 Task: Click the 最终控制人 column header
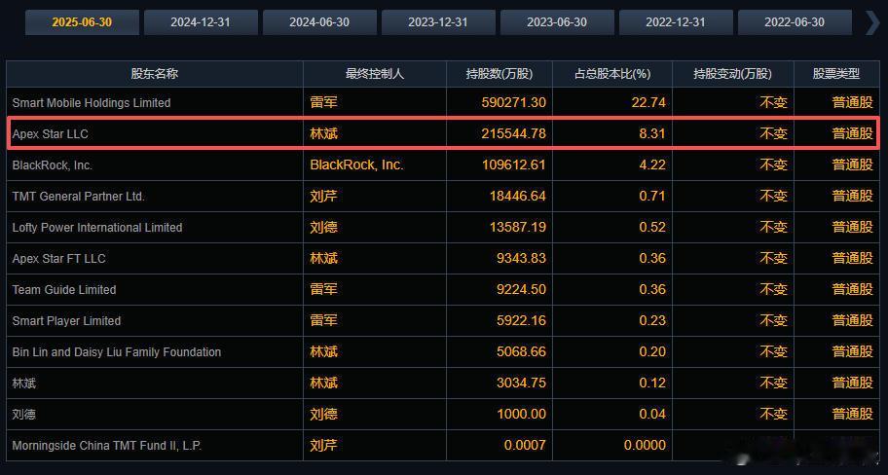[375, 74]
